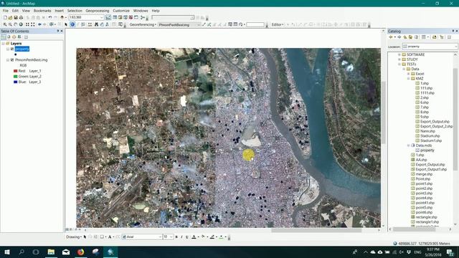Open the font size dropdown
Screen dimensions: 459x258
pos(171,236)
